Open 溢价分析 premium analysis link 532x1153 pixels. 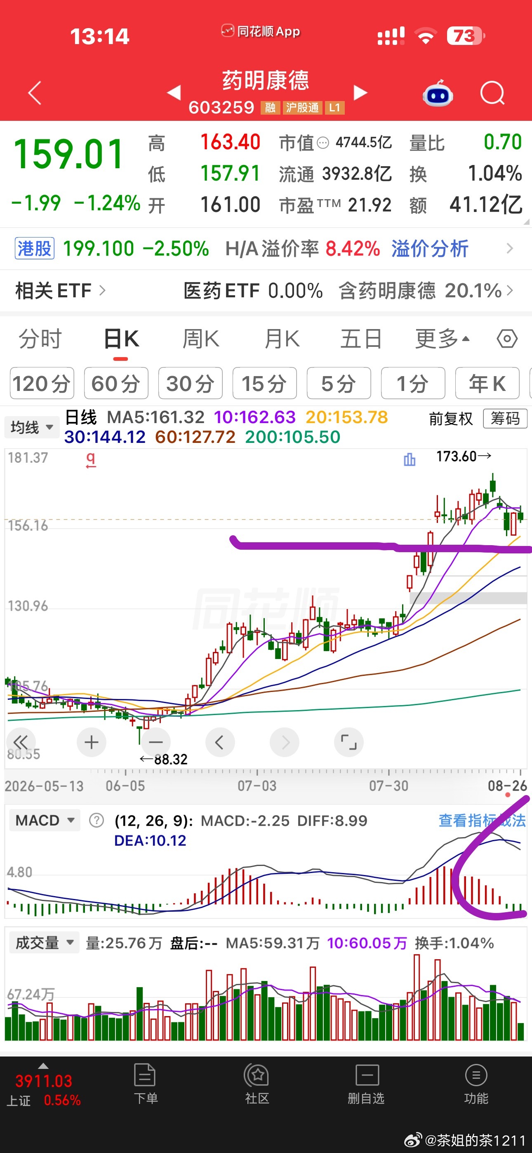coord(430,248)
